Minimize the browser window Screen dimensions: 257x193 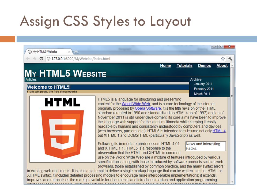pos(214,47)
